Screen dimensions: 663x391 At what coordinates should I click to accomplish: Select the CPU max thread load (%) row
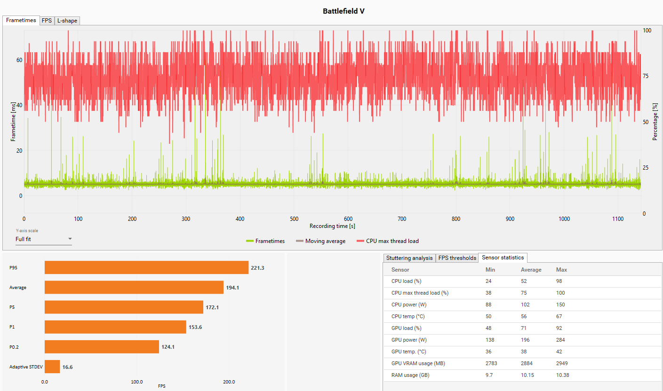click(522, 293)
